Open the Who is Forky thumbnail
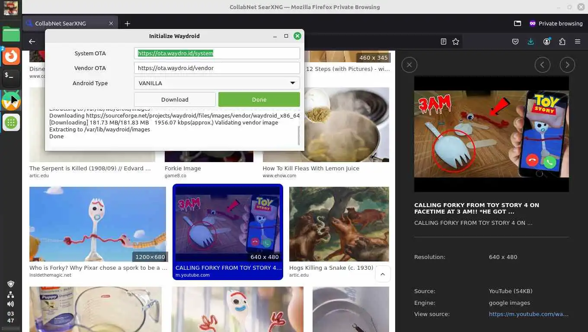The height and width of the screenshot is (332, 588). (x=98, y=224)
